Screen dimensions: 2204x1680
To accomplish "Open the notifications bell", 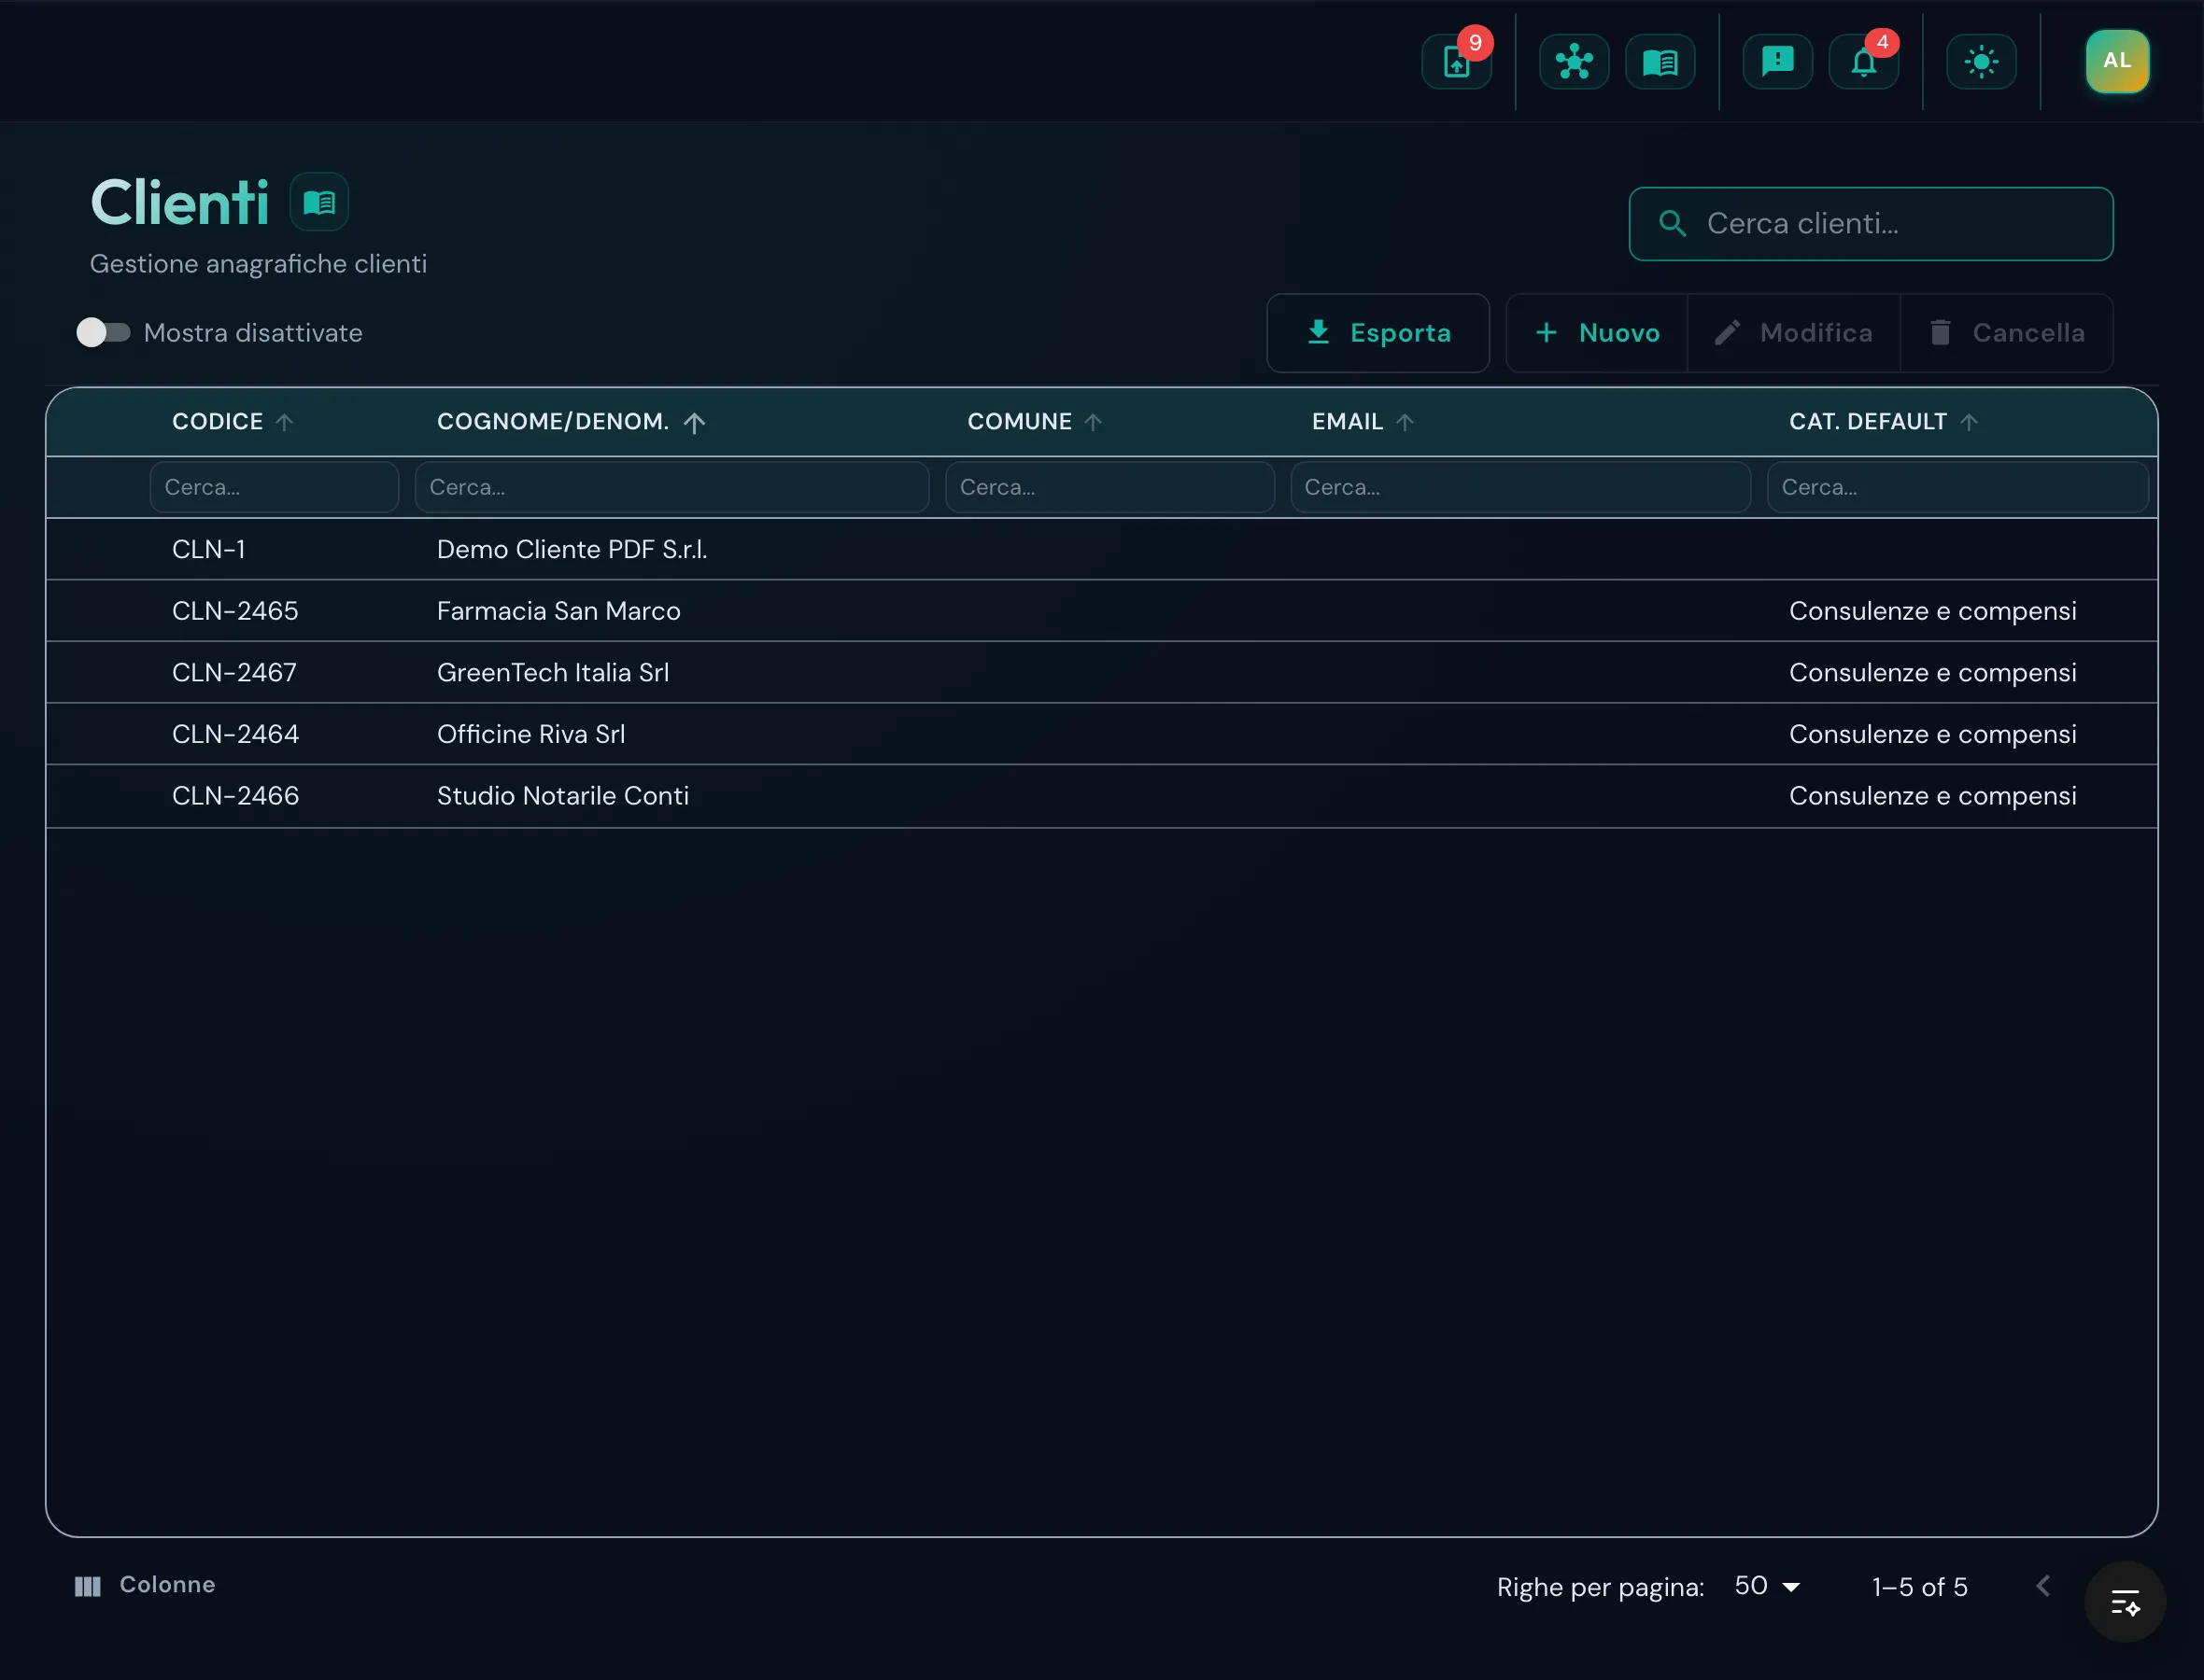I will [x=1863, y=62].
